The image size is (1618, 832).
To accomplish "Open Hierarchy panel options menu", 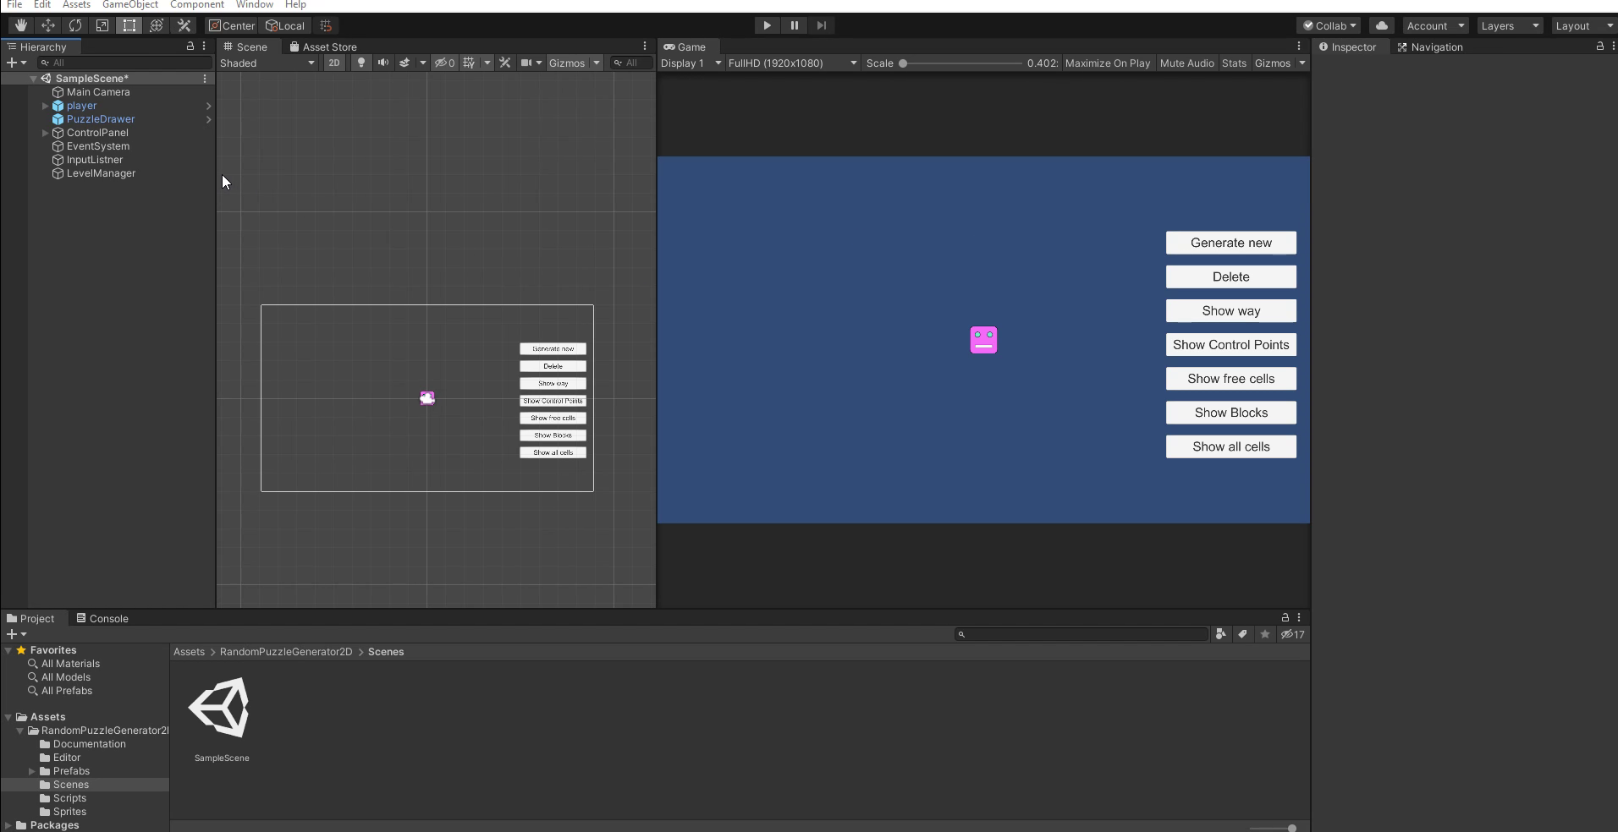I will click(204, 47).
